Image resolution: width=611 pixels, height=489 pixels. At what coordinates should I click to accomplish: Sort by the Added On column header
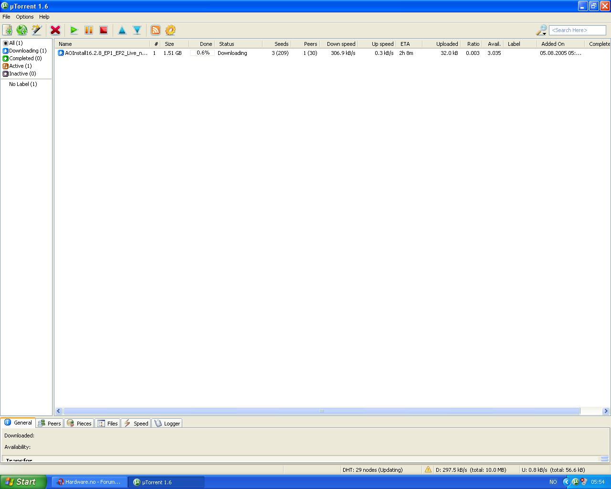[x=561, y=44]
